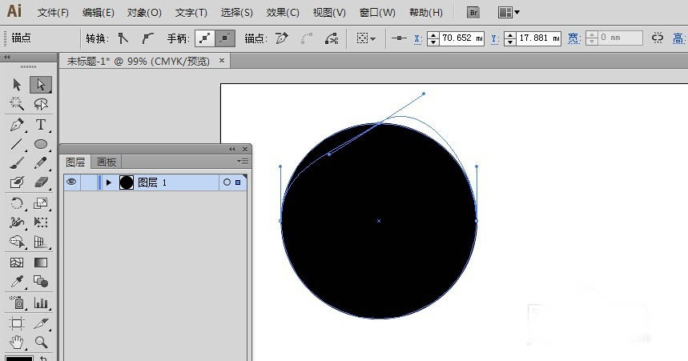Pick the Shape Builder tool

click(x=17, y=242)
